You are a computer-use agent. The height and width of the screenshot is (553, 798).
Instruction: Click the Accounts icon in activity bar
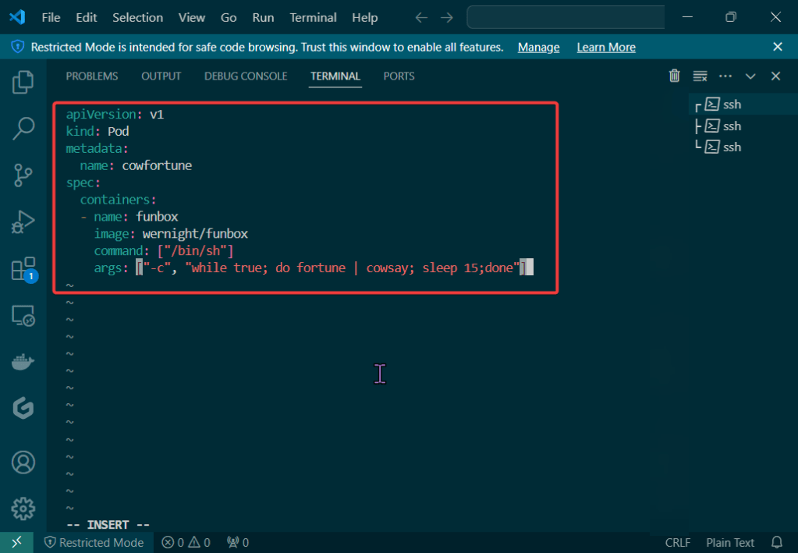pos(23,462)
